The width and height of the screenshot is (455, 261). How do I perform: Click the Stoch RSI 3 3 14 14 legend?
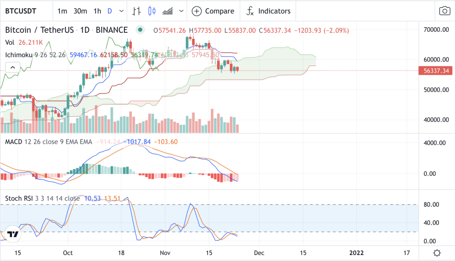tap(42, 198)
